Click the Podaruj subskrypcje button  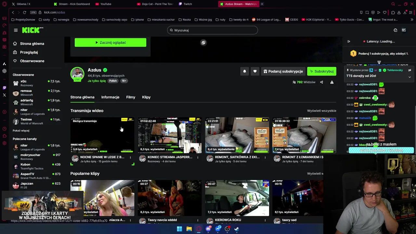click(283, 71)
